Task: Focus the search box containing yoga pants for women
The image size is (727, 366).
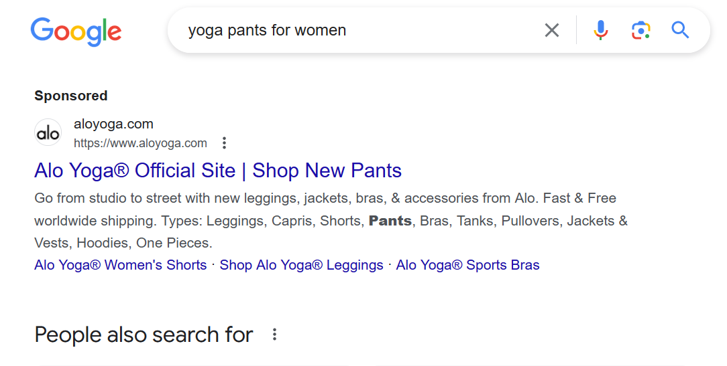Action: 355,30
